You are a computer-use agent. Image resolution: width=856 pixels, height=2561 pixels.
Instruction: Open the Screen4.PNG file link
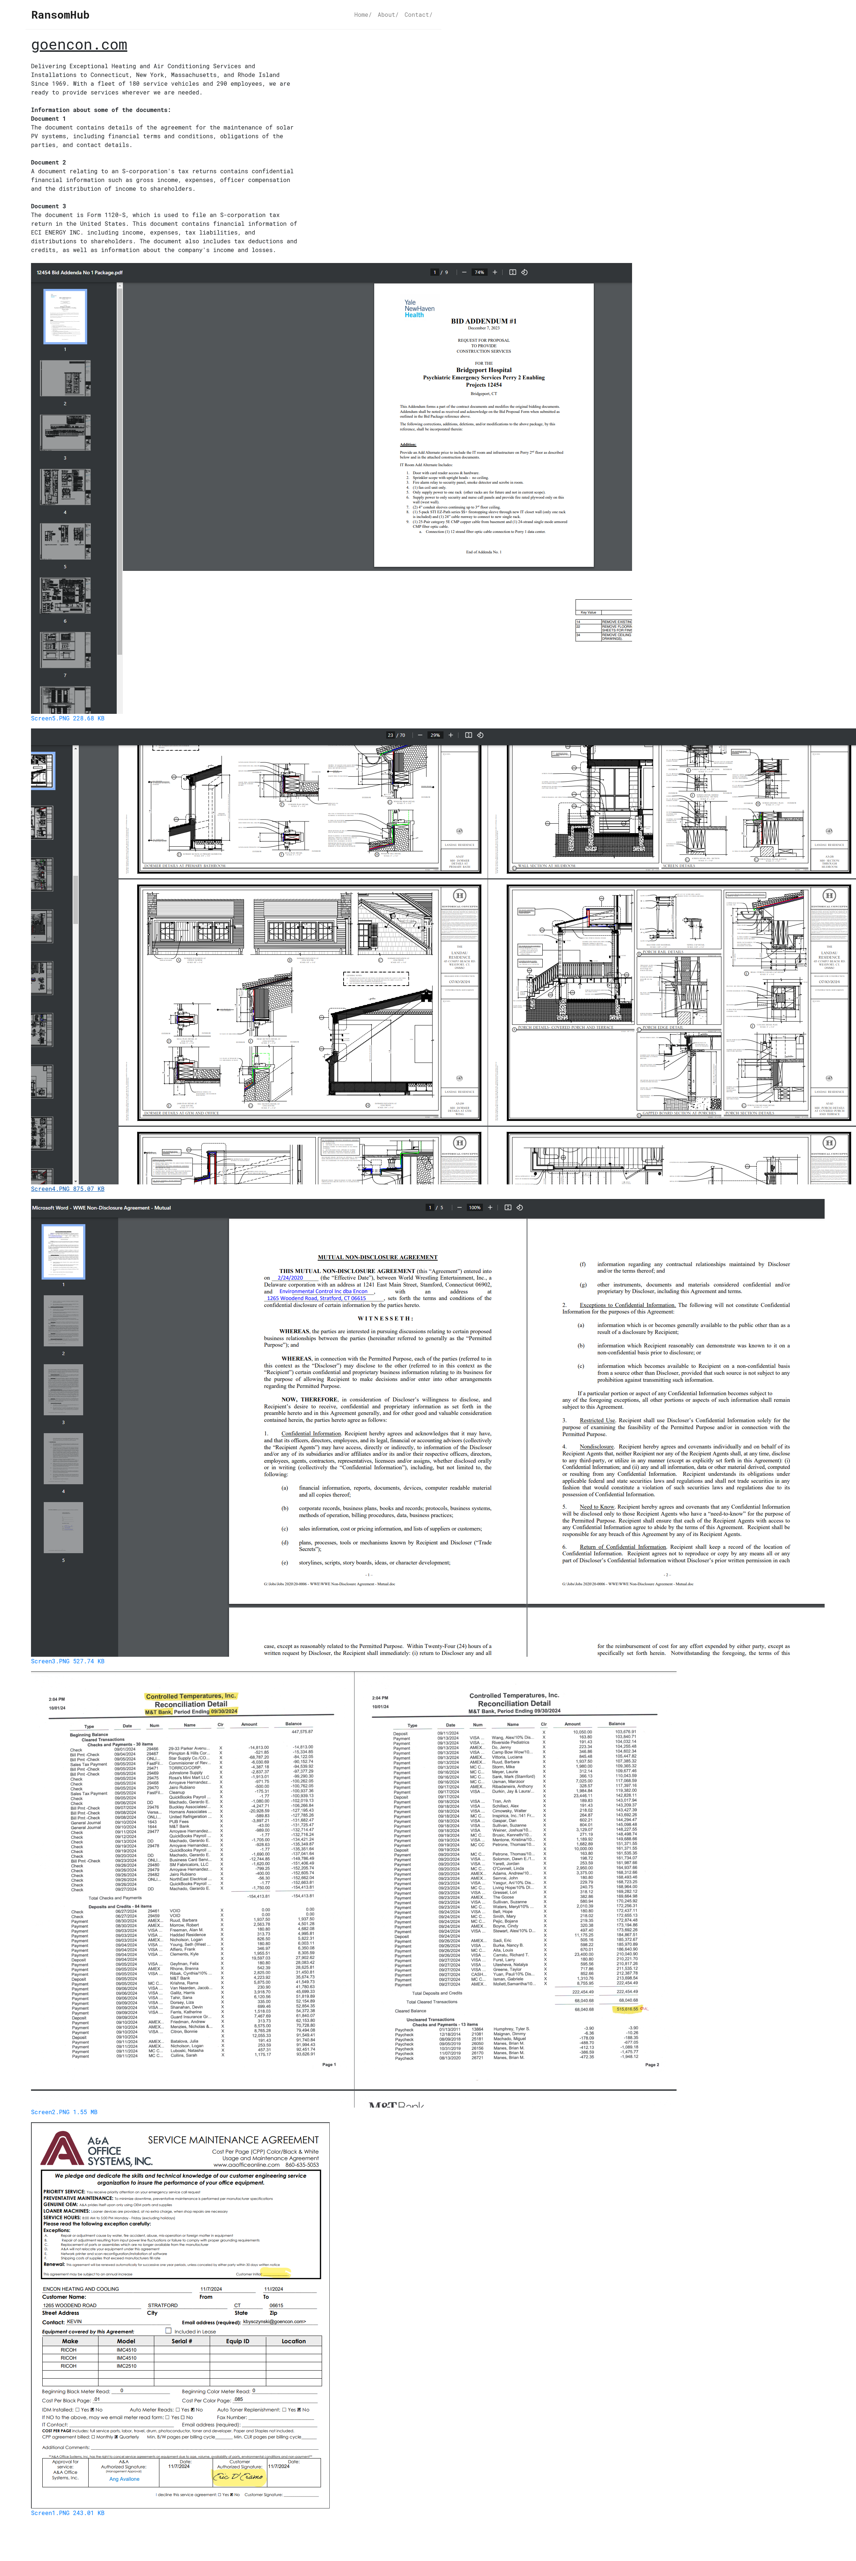point(67,1189)
